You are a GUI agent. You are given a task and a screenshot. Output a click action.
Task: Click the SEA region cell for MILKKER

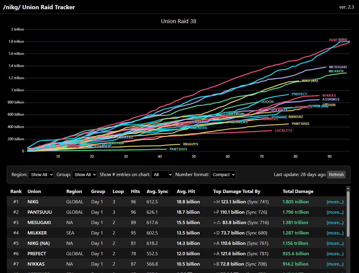70,233
